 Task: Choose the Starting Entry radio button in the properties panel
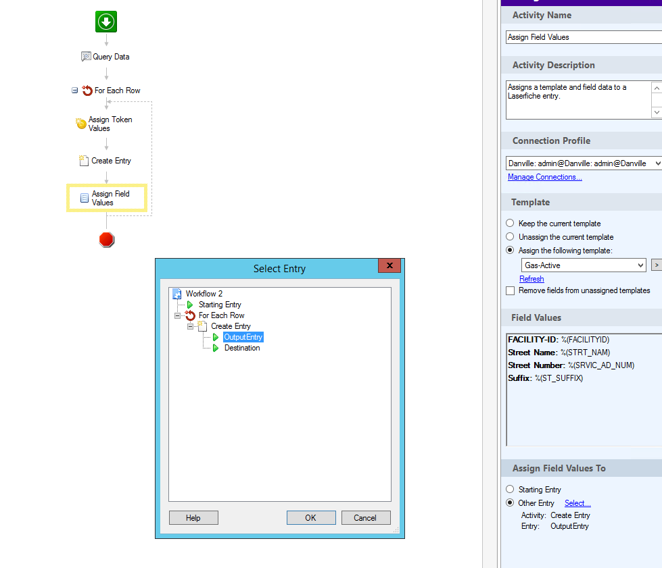tap(510, 489)
